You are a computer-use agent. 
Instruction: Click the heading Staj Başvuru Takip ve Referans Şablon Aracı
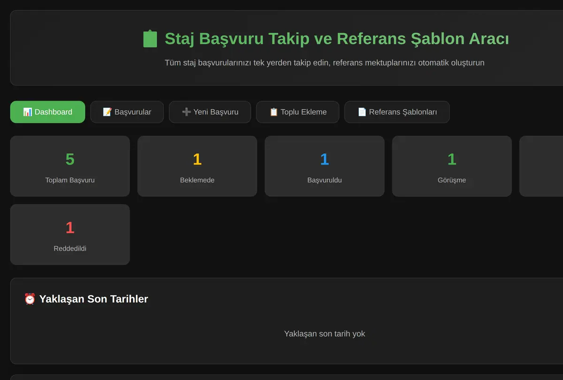(336, 38)
